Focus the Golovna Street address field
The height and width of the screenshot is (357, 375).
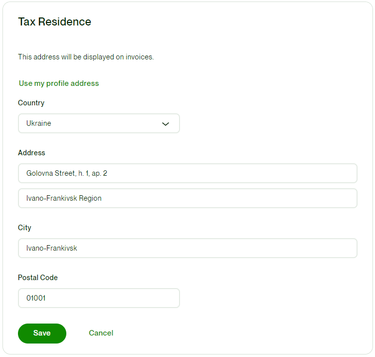click(187, 173)
